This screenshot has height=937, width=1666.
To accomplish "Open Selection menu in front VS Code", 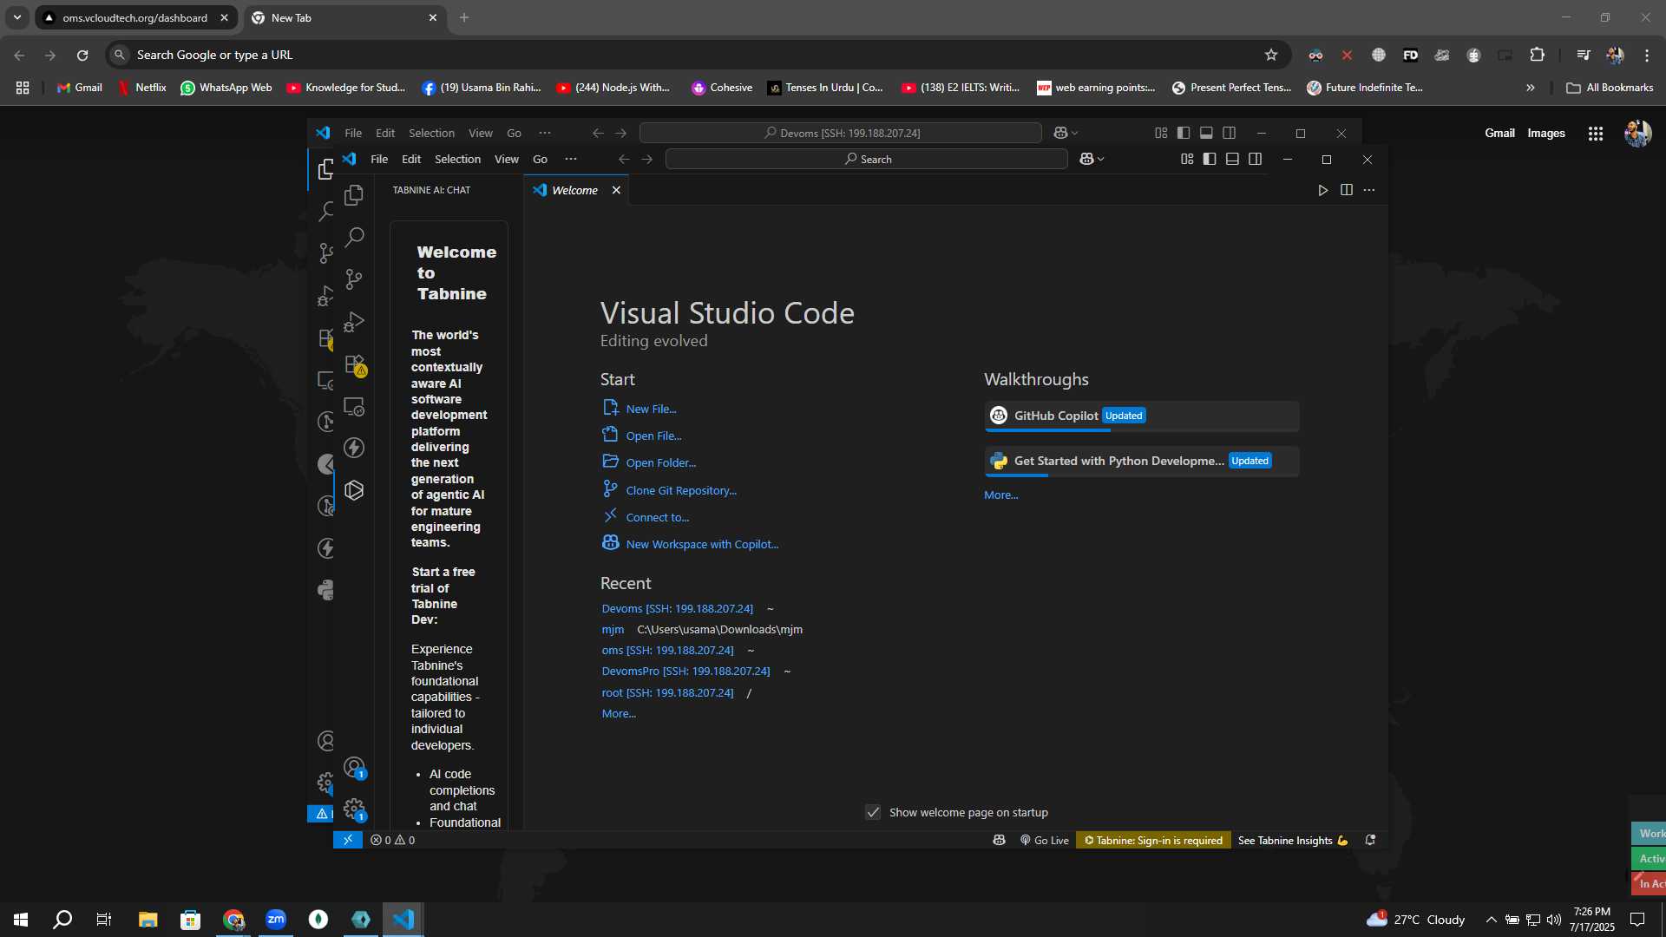I will (457, 159).
